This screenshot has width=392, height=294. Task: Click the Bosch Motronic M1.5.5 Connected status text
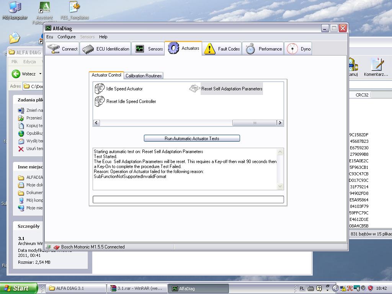click(x=93, y=247)
